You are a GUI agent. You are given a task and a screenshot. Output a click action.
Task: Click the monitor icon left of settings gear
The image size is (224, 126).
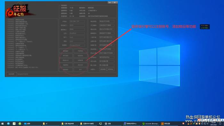(x=100, y=124)
